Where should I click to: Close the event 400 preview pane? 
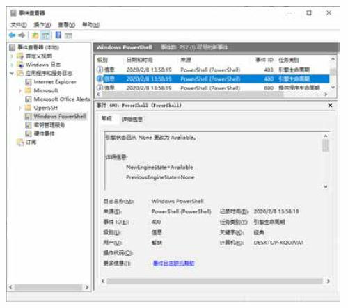[330, 106]
